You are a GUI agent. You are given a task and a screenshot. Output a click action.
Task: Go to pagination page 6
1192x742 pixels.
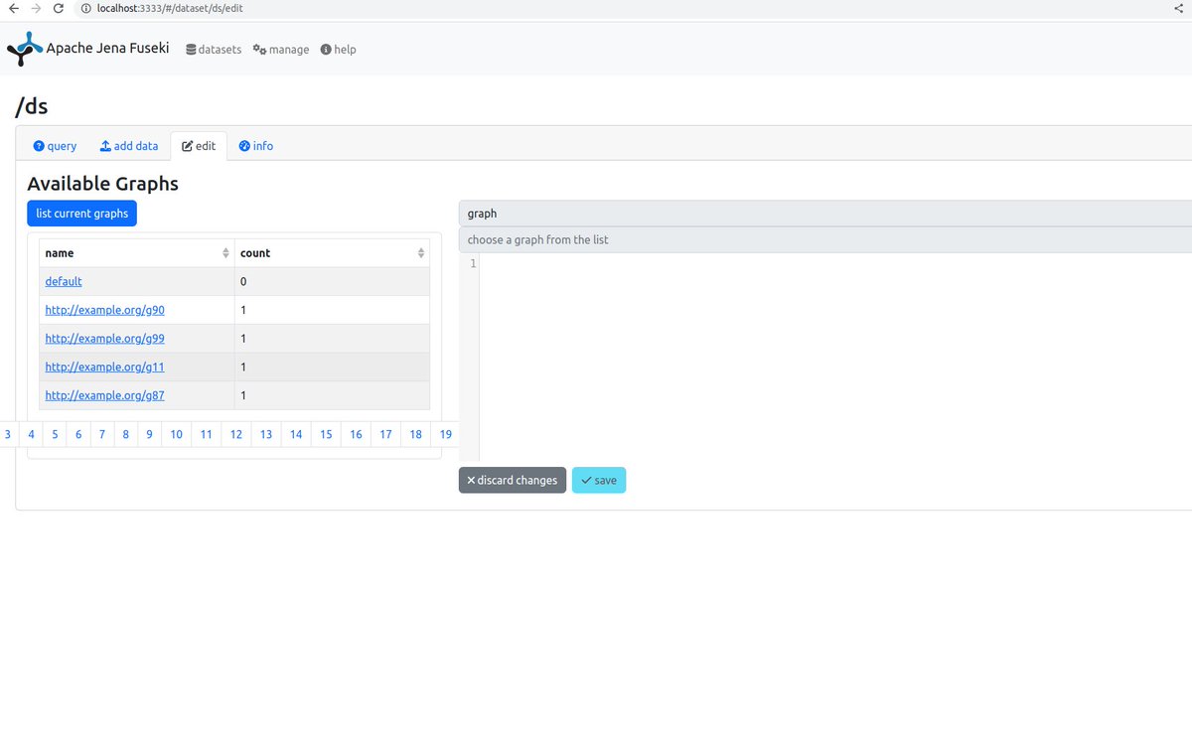[x=78, y=434]
